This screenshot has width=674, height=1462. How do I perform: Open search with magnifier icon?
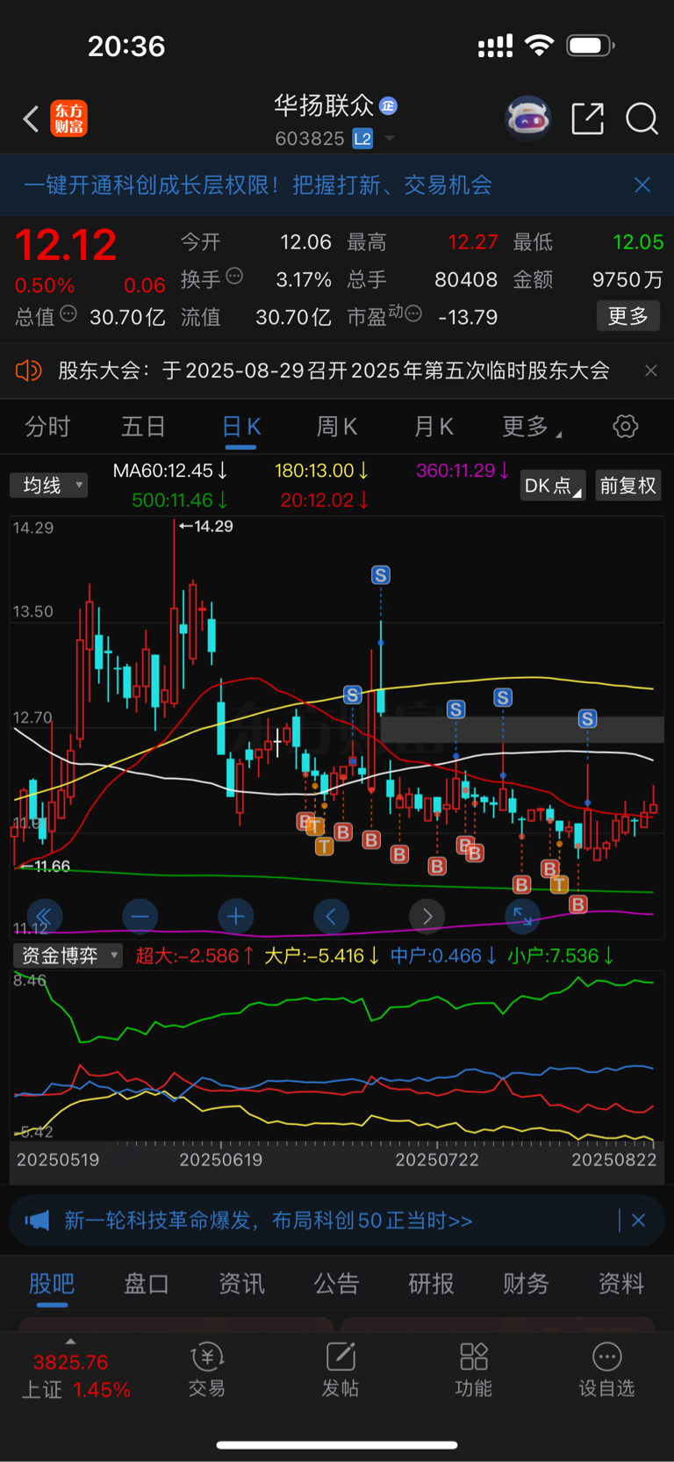(642, 119)
